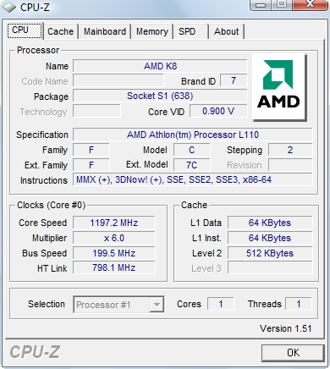Open the About tab
This screenshot has width=330, height=369.
pos(226,31)
